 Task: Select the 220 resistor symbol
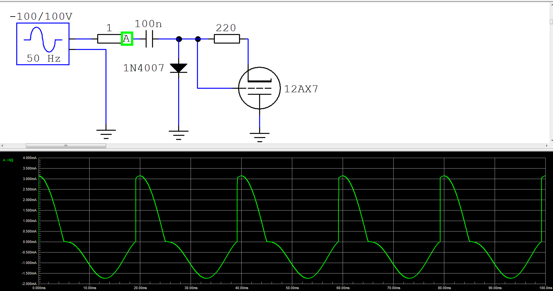pyautogui.click(x=227, y=39)
